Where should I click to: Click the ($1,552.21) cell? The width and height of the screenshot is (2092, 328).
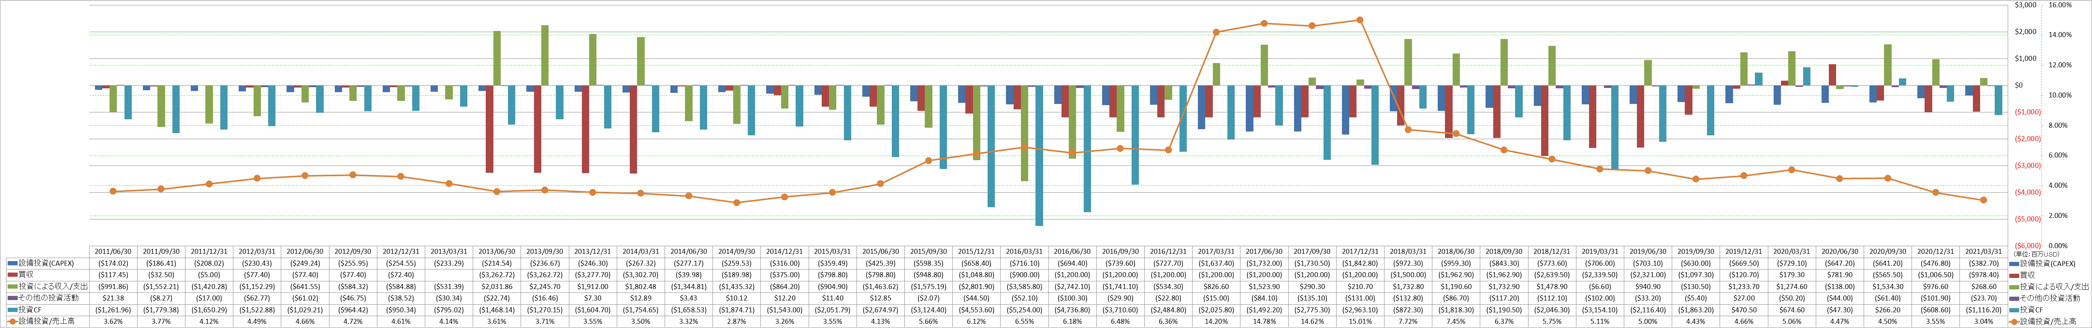[x=161, y=287]
